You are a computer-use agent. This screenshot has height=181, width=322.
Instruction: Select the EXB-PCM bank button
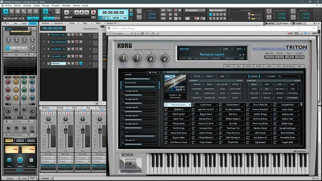click(x=209, y=77)
